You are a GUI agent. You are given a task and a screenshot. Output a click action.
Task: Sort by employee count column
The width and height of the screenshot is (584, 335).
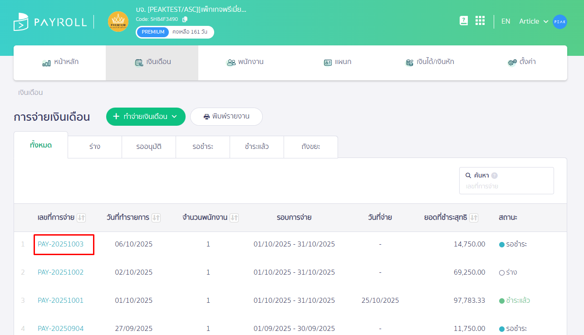pyautogui.click(x=234, y=218)
